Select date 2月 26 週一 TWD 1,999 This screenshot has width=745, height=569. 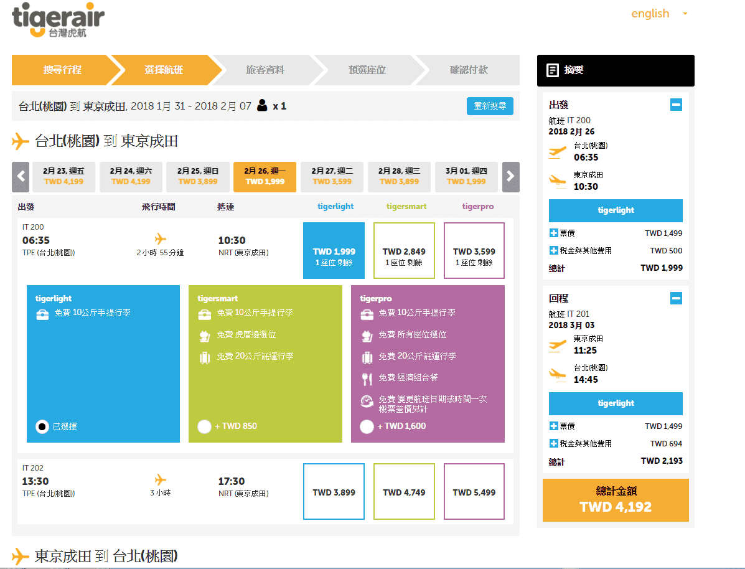pyautogui.click(x=265, y=177)
